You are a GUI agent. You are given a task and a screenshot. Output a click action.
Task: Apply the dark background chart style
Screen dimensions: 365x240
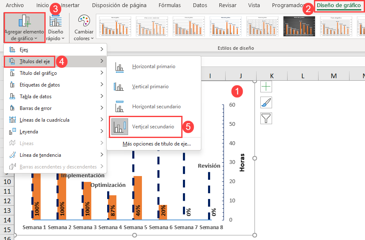(299, 26)
